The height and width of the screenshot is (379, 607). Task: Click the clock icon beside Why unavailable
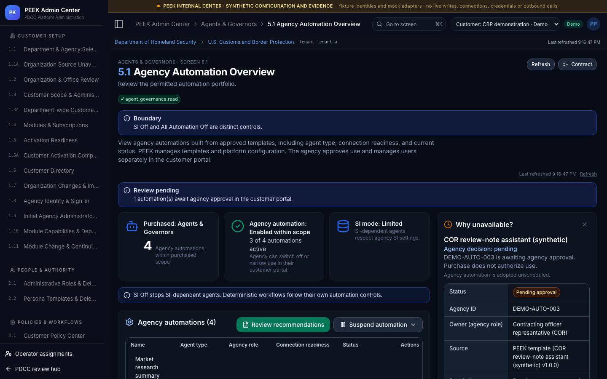pyautogui.click(x=448, y=224)
